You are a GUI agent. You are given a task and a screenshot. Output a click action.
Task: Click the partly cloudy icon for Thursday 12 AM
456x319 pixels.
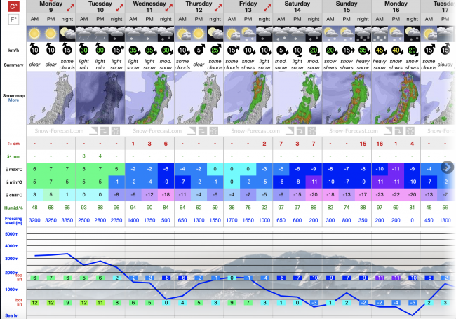[x=182, y=34]
